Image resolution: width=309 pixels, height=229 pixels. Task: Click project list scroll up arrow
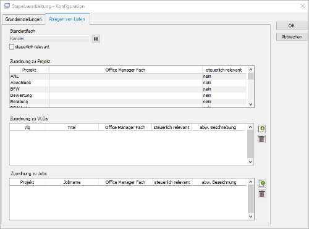[250, 70]
